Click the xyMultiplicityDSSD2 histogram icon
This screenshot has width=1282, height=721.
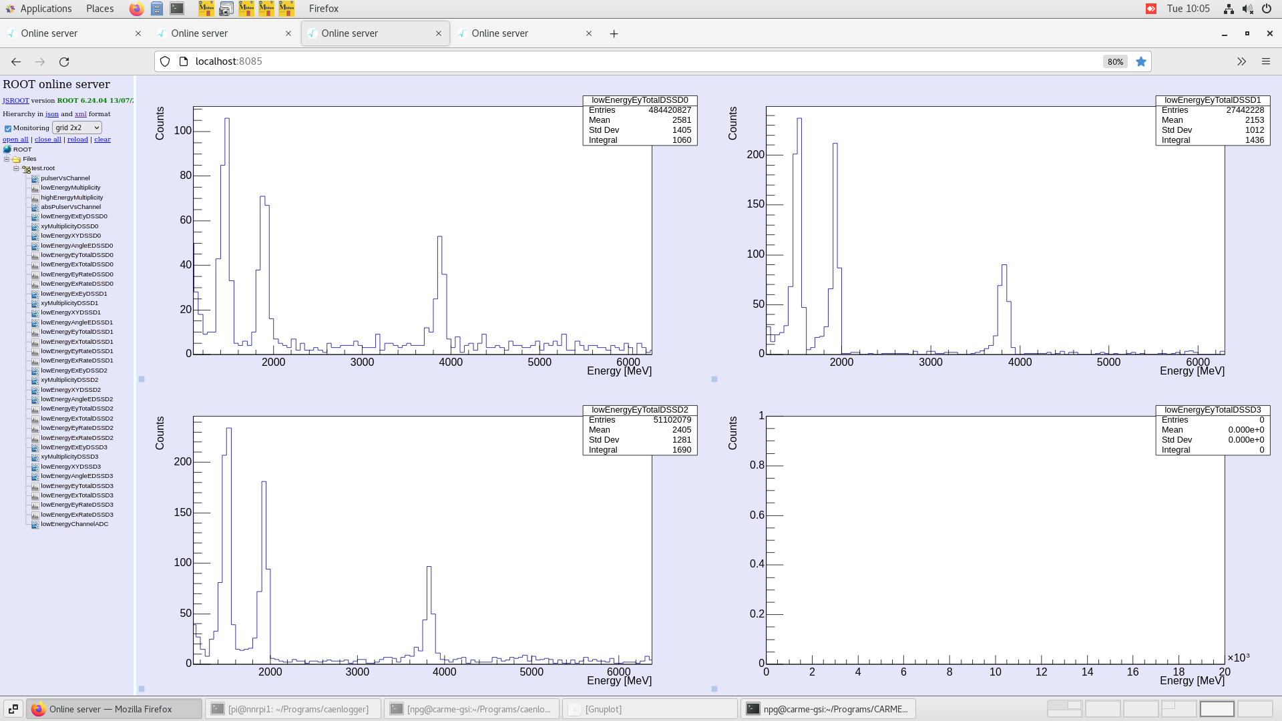(34, 379)
